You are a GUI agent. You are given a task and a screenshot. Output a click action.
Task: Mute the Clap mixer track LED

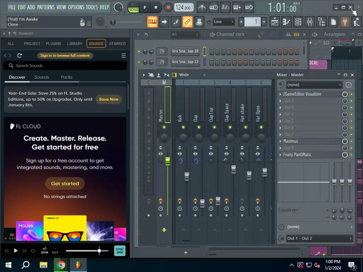pyautogui.click(x=199, y=127)
